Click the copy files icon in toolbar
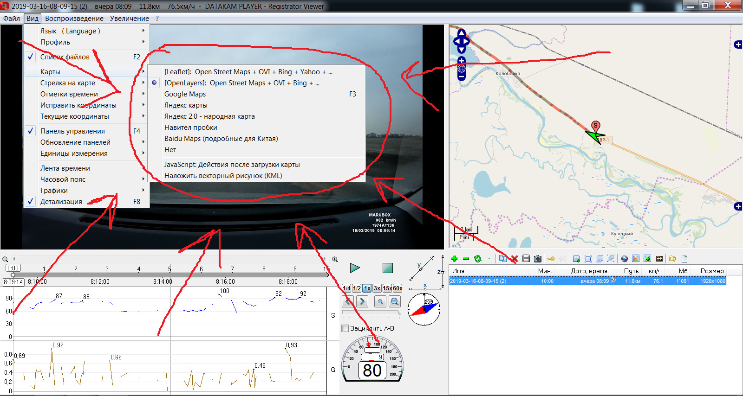Screen dimensions: 743x396 (503, 259)
